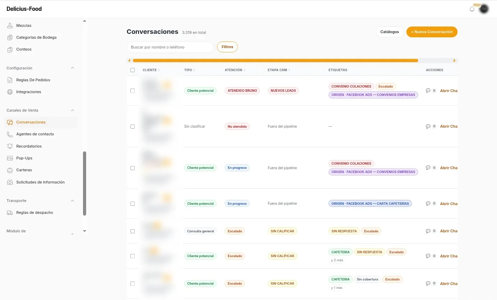The width and height of the screenshot is (497, 300).
Task: Click the Reglas De Pedidos document icon
Action: 10,80
